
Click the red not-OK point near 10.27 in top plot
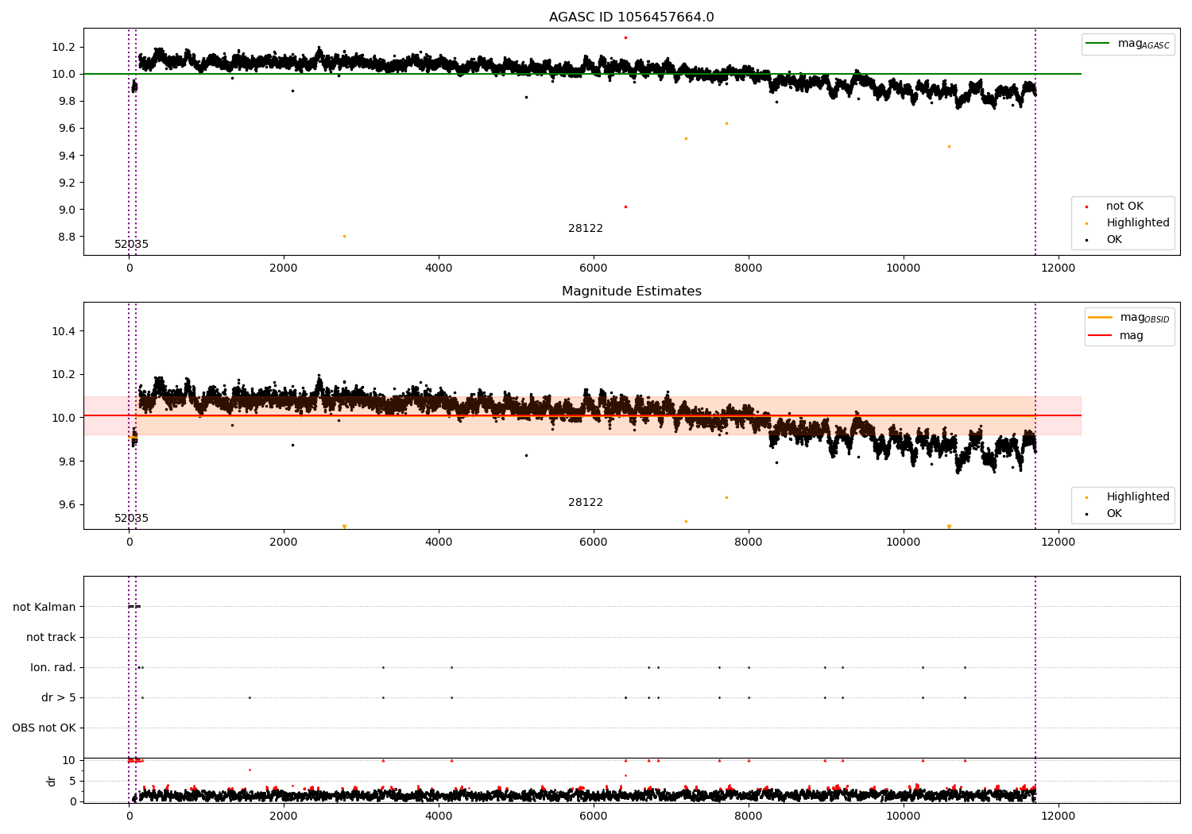coord(625,37)
